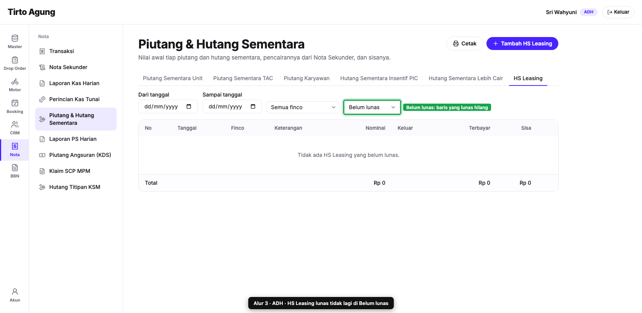
Task: Open the CRM people icon
Action: coord(15,124)
